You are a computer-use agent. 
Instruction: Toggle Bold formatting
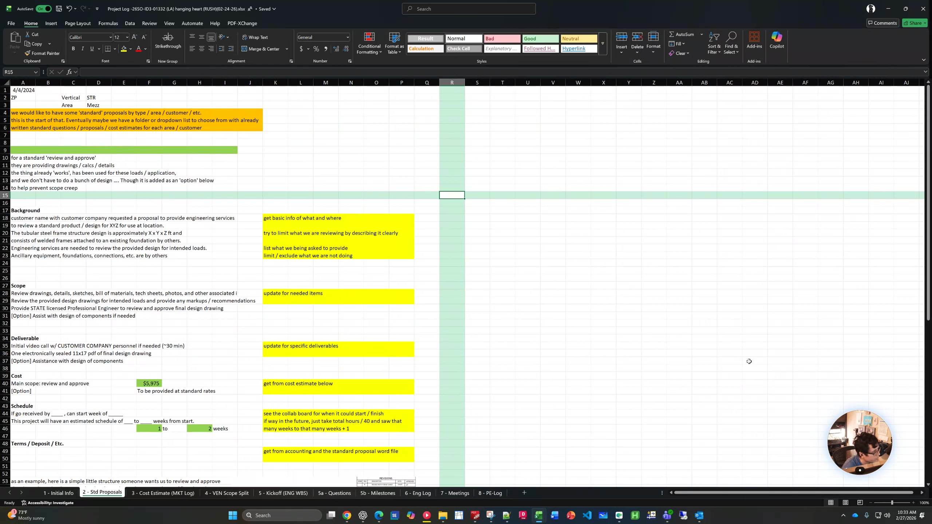[x=73, y=49]
